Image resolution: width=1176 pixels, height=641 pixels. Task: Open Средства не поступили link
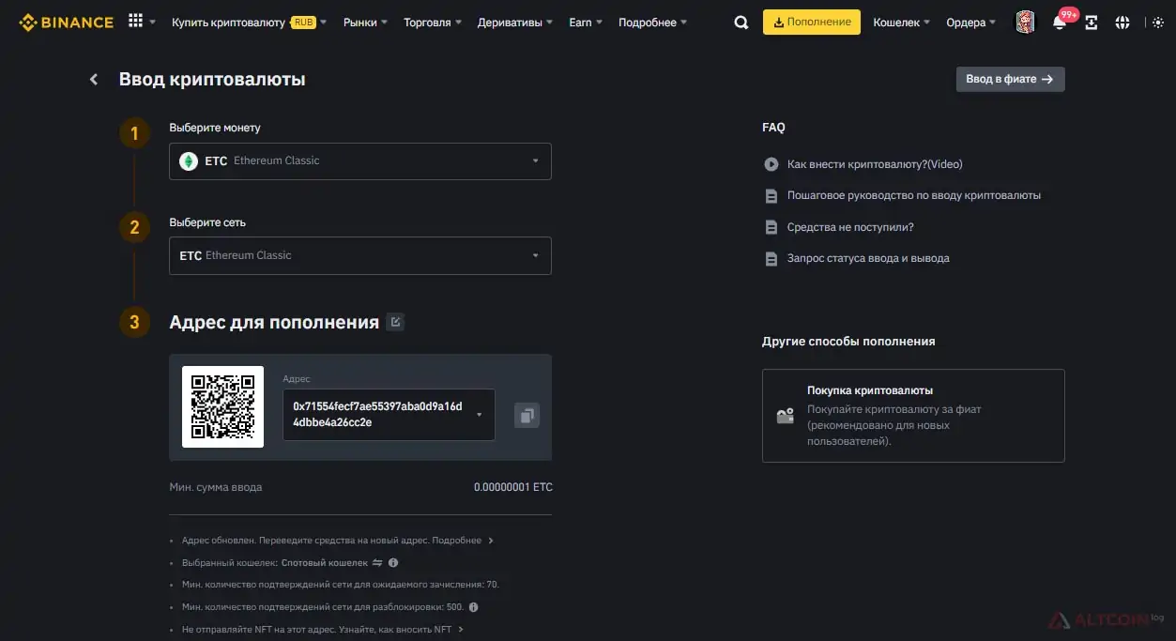click(850, 227)
